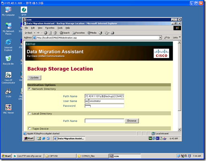Click the network Path Name field

[104, 96]
